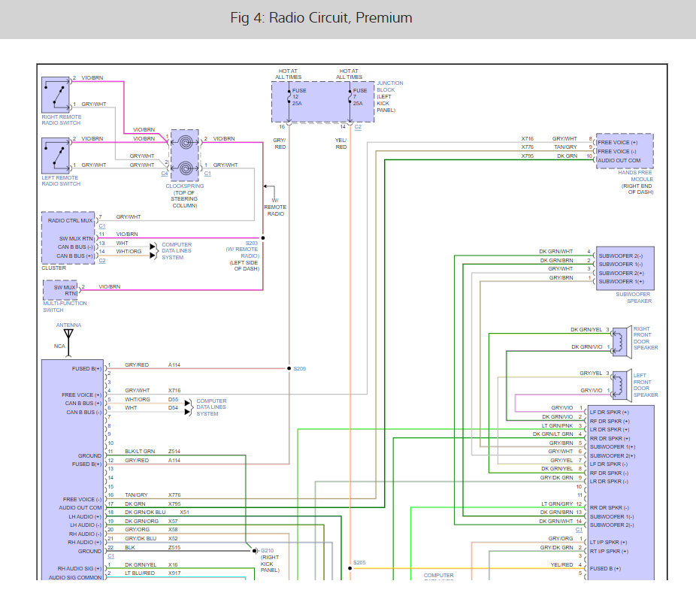This screenshot has width=696, height=602.
Task: Open C1 link below Radio Ctrl Mux pin 7
Action: tap(102, 226)
